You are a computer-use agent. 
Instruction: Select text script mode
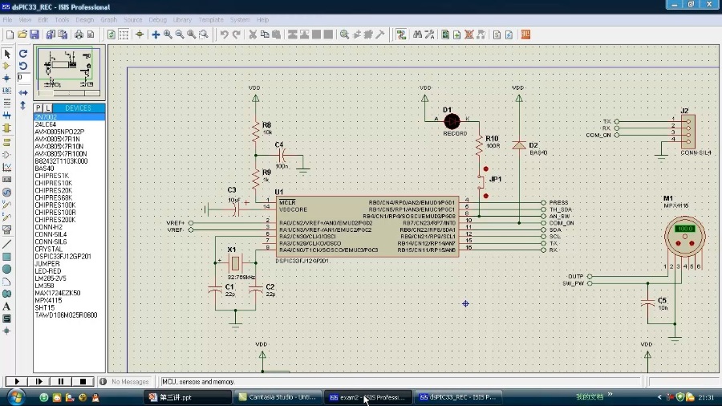point(7,104)
